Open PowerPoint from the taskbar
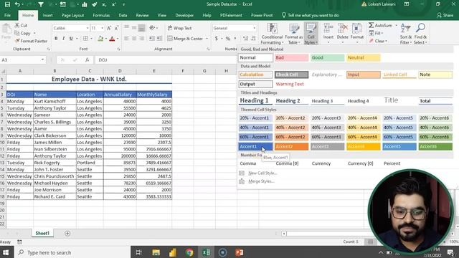This screenshot has height=258, width=459. pyautogui.click(x=239, y=252)
